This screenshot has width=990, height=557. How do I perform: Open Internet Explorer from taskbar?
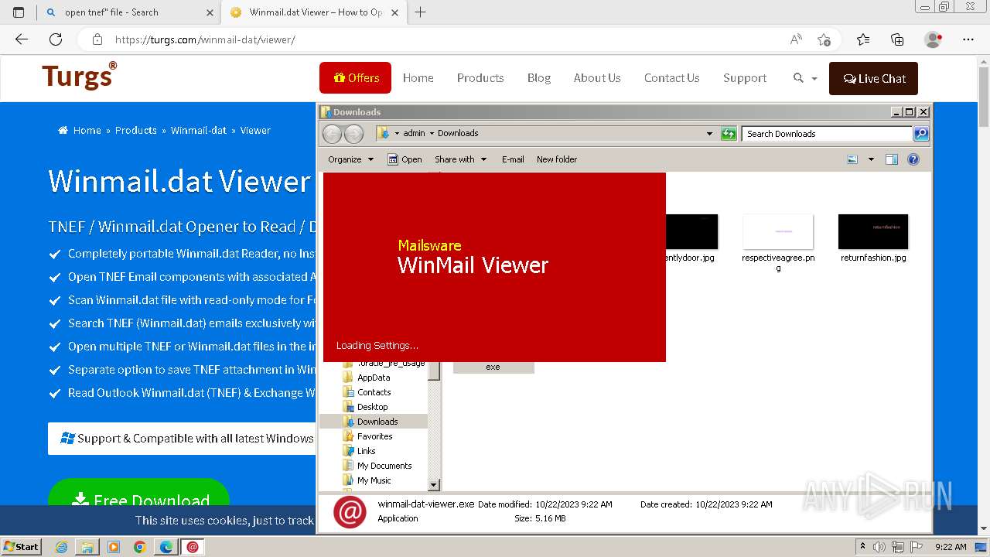tap(62, 547)
